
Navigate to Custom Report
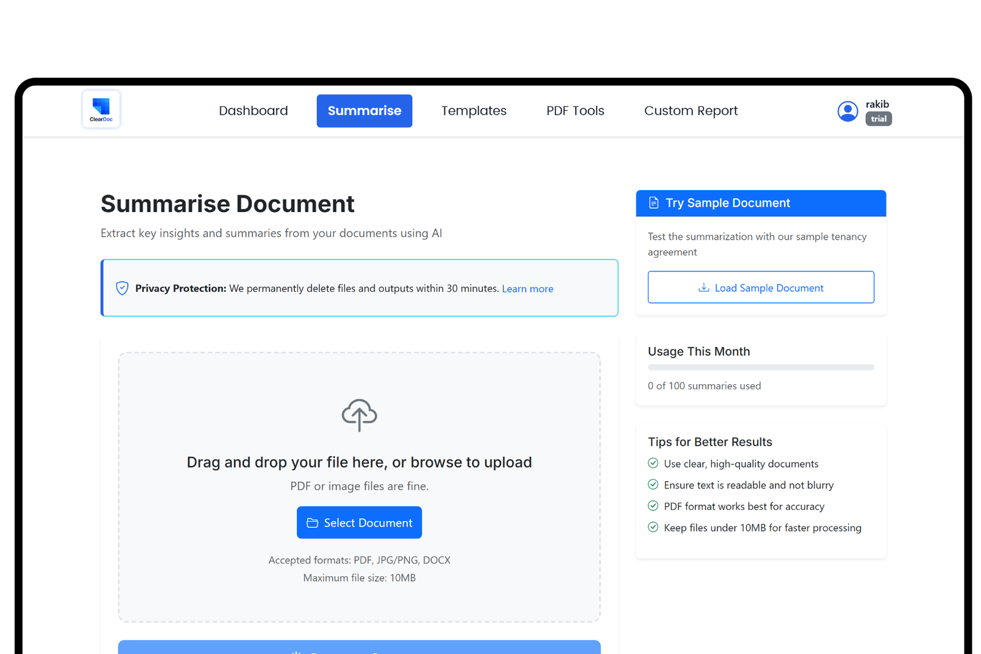pyautogui.click(x=691, y=111)
